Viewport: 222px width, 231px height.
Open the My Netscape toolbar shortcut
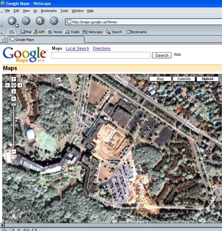click(92, 32)
